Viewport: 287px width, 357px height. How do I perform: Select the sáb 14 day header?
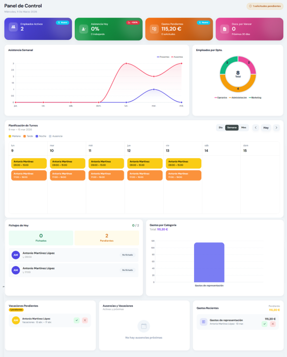(222, 148)
